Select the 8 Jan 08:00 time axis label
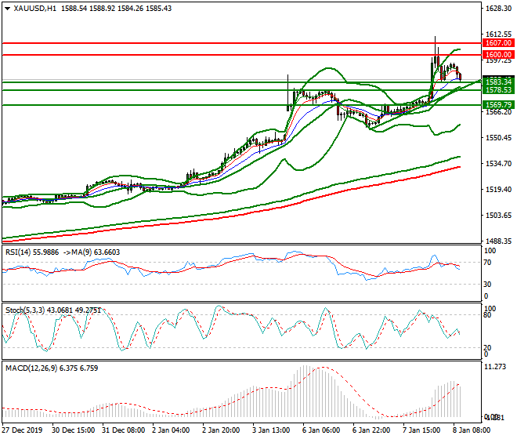Image resolution: width=517 pixels, height=439 pixels. (472, 430)
